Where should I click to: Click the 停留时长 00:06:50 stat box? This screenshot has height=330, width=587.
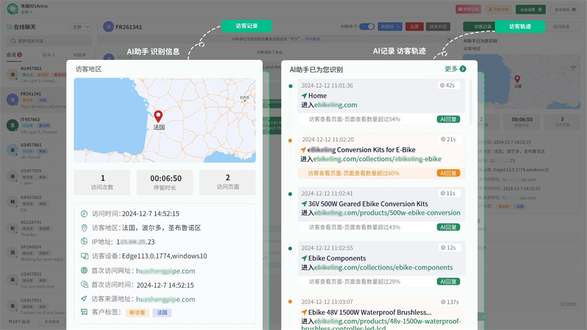pyautogui.click(x=166, y=183)
